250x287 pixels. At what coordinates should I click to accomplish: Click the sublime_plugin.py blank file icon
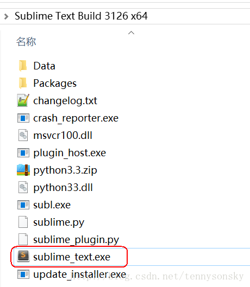pos(23,239)
